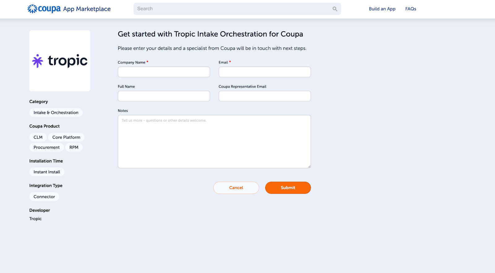Select the Intake & Orchestration category tag
Screen dimensions: 495x273
pos(56,113)
